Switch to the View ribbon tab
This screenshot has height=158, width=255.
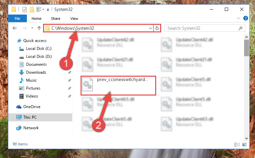point(74,19)
